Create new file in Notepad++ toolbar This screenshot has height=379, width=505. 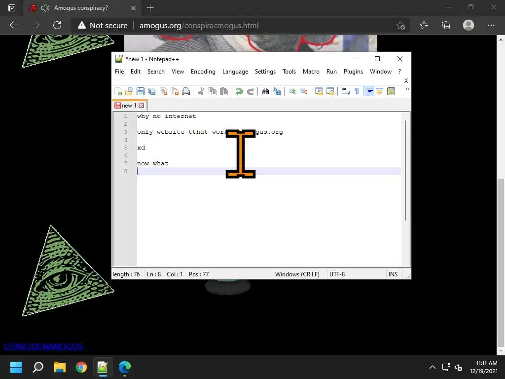118,91
